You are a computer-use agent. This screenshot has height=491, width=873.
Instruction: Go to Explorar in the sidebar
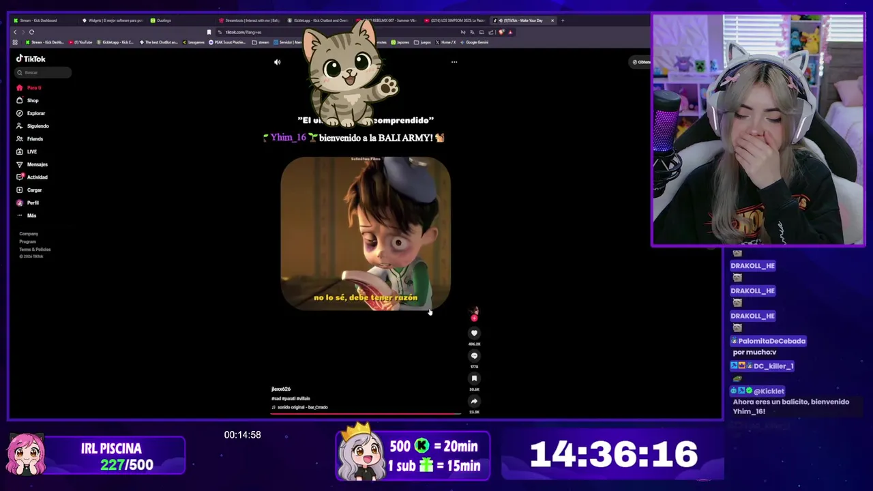(31, 113)
